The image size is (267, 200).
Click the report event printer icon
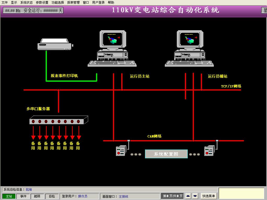[x=55, y=44]
